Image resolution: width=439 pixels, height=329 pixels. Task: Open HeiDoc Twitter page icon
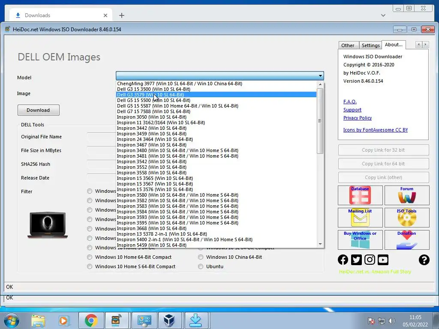tap(356, 260)
